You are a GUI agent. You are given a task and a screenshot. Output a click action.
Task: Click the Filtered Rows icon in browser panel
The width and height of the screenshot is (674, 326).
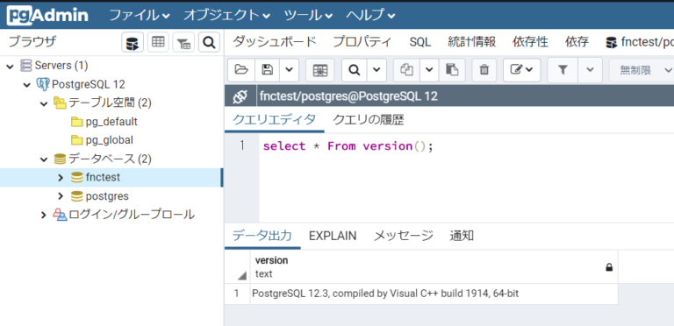click(183, 42)
